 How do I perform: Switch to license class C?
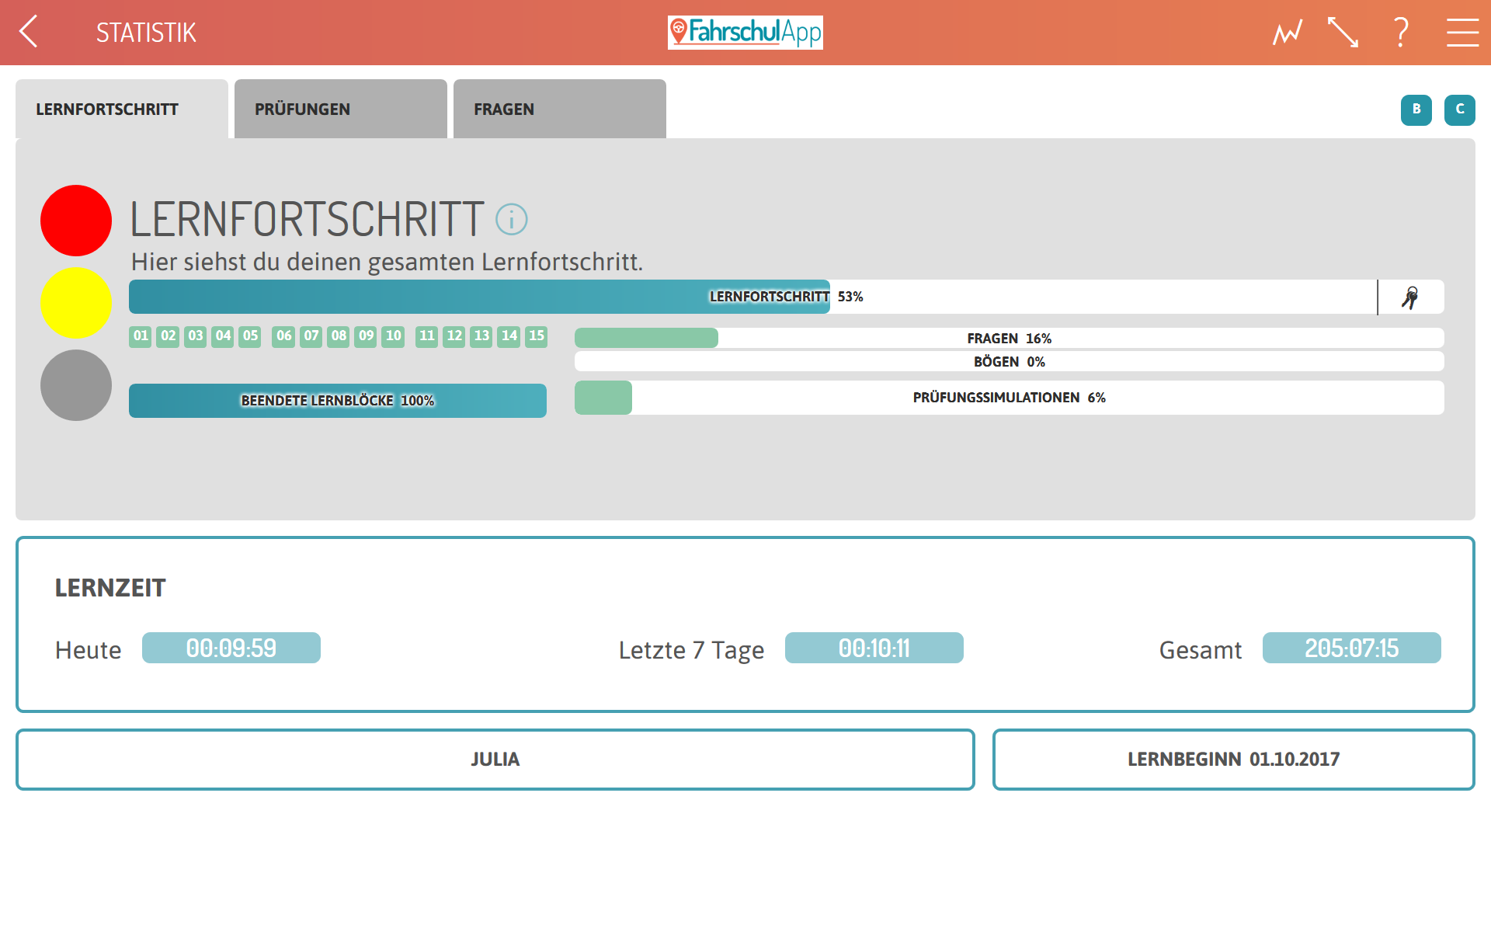1460,110
